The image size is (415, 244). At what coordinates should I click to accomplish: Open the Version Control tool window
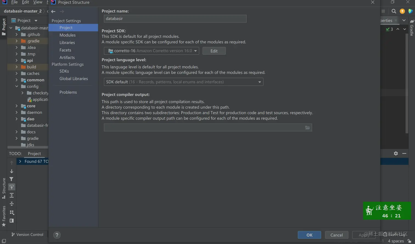[x=27, y=234]
